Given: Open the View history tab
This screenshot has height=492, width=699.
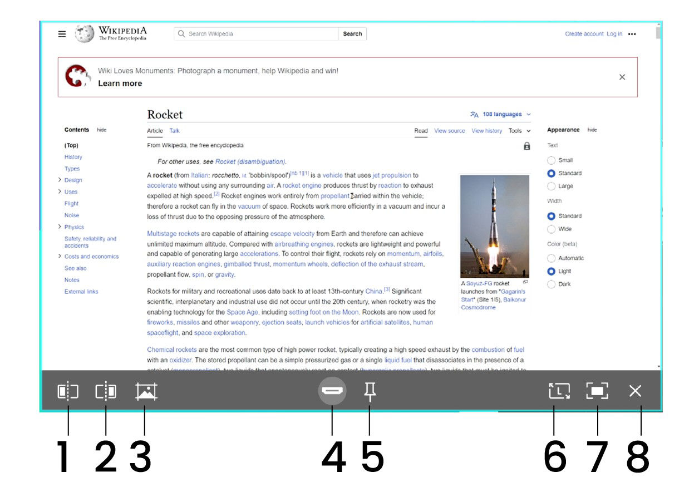Looking at the screenshot, I should tap(486, 131).
